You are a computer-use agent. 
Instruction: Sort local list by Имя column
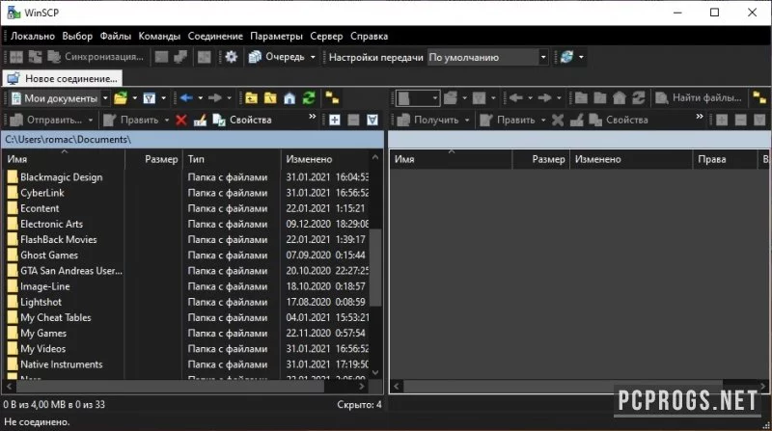click(64, 159)
